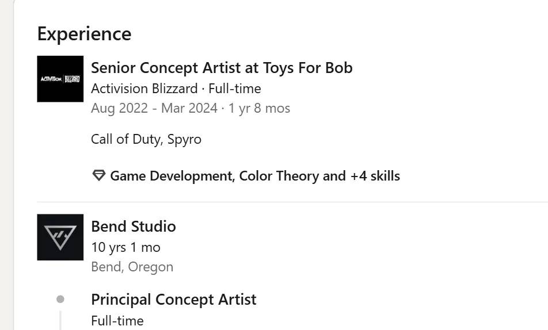
Task: Open the Bend Studio company name link
Action: point(134,227)
